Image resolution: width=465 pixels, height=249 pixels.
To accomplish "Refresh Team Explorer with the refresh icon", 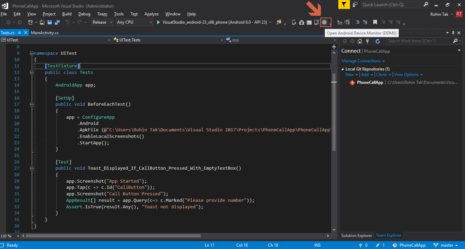I will click(378, 41).
